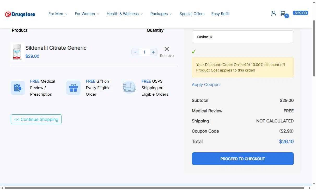
Task: Click the NOT CALCULATED shipping value
Action: pos(275,121)
